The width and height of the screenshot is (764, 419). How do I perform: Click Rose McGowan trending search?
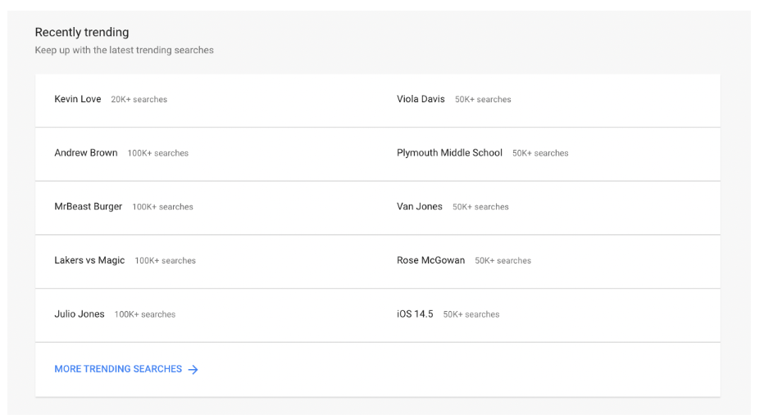[x=430, y=260]
